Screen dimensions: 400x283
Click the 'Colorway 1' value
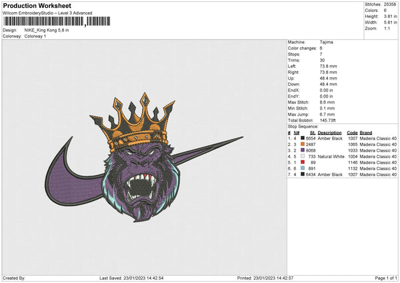[x=35, y=36]
